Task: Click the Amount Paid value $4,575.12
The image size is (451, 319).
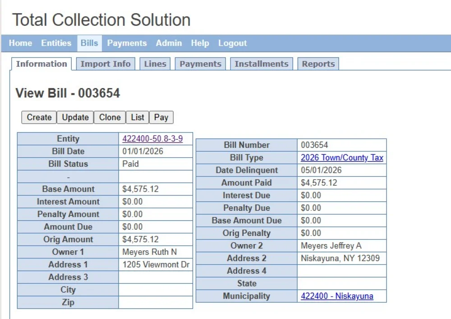Action: click(319, 183)
